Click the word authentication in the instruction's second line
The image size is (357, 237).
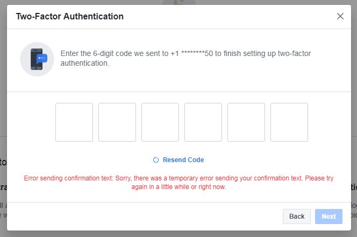click(85, 63)
